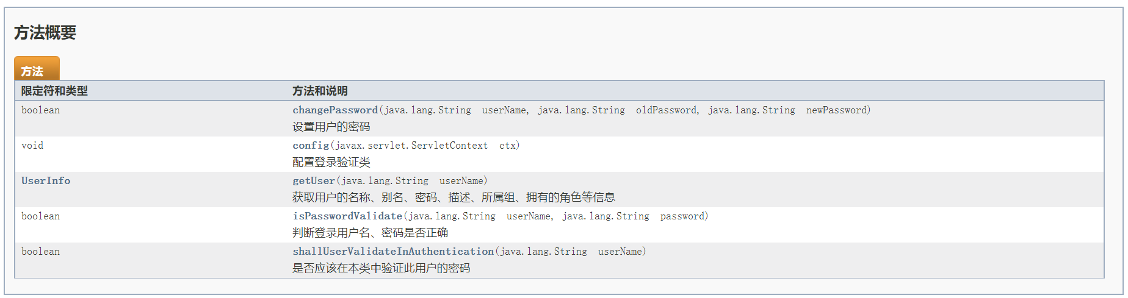The height and width of the screenshot is (298, 1128).
Task: Click the description 设置用户的密码
Action: coord(331,127)
